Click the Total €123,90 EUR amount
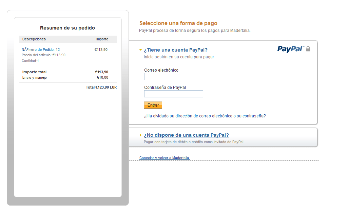 (101, 87)
